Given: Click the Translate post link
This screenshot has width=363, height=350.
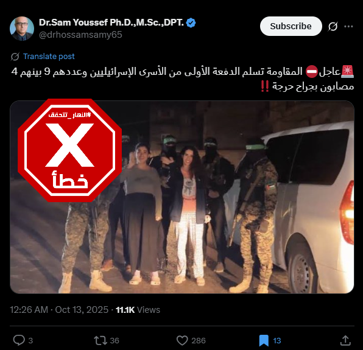Looking at the screenshot, I should click(x=49, y=56).
